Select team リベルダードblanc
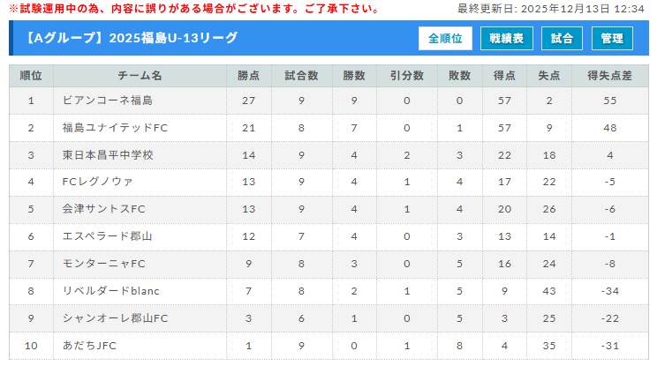Screen dimensions: 657x366 [x=111, y=291]
